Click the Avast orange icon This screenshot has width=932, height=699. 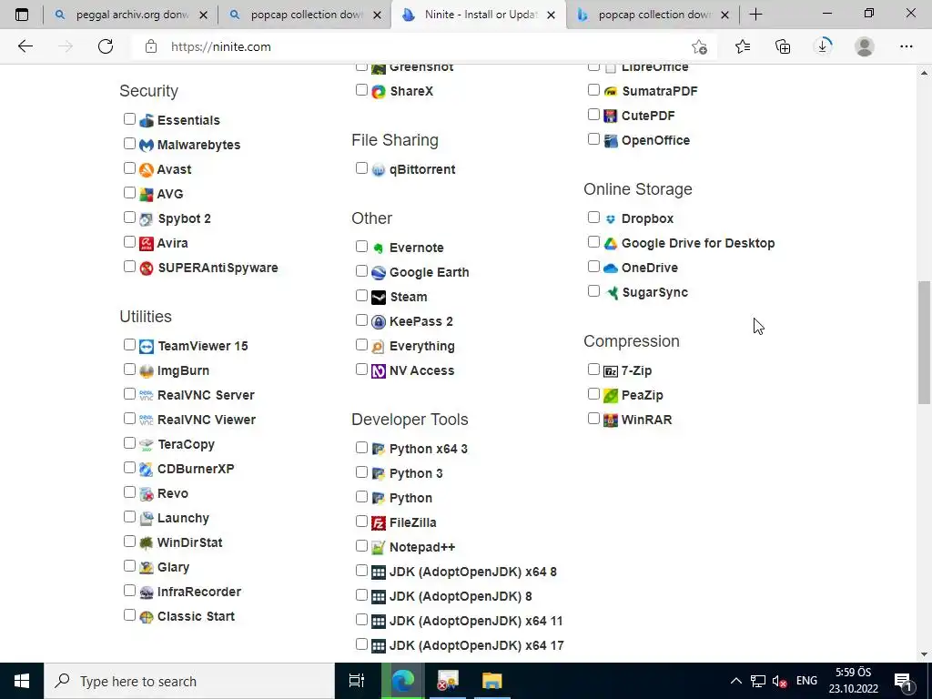tap(147, 169)
